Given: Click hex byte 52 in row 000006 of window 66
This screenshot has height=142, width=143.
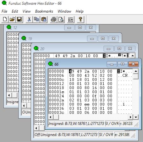Looking at the screenshot, I should tap(94, 75).
